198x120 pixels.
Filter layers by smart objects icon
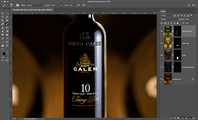[x=188, y=16]
